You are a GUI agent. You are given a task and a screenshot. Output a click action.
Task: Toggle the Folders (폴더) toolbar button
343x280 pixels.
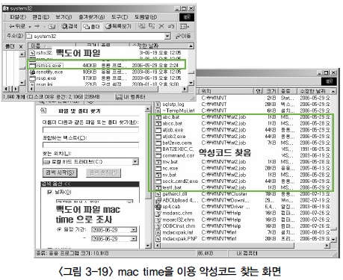[92, 26]
